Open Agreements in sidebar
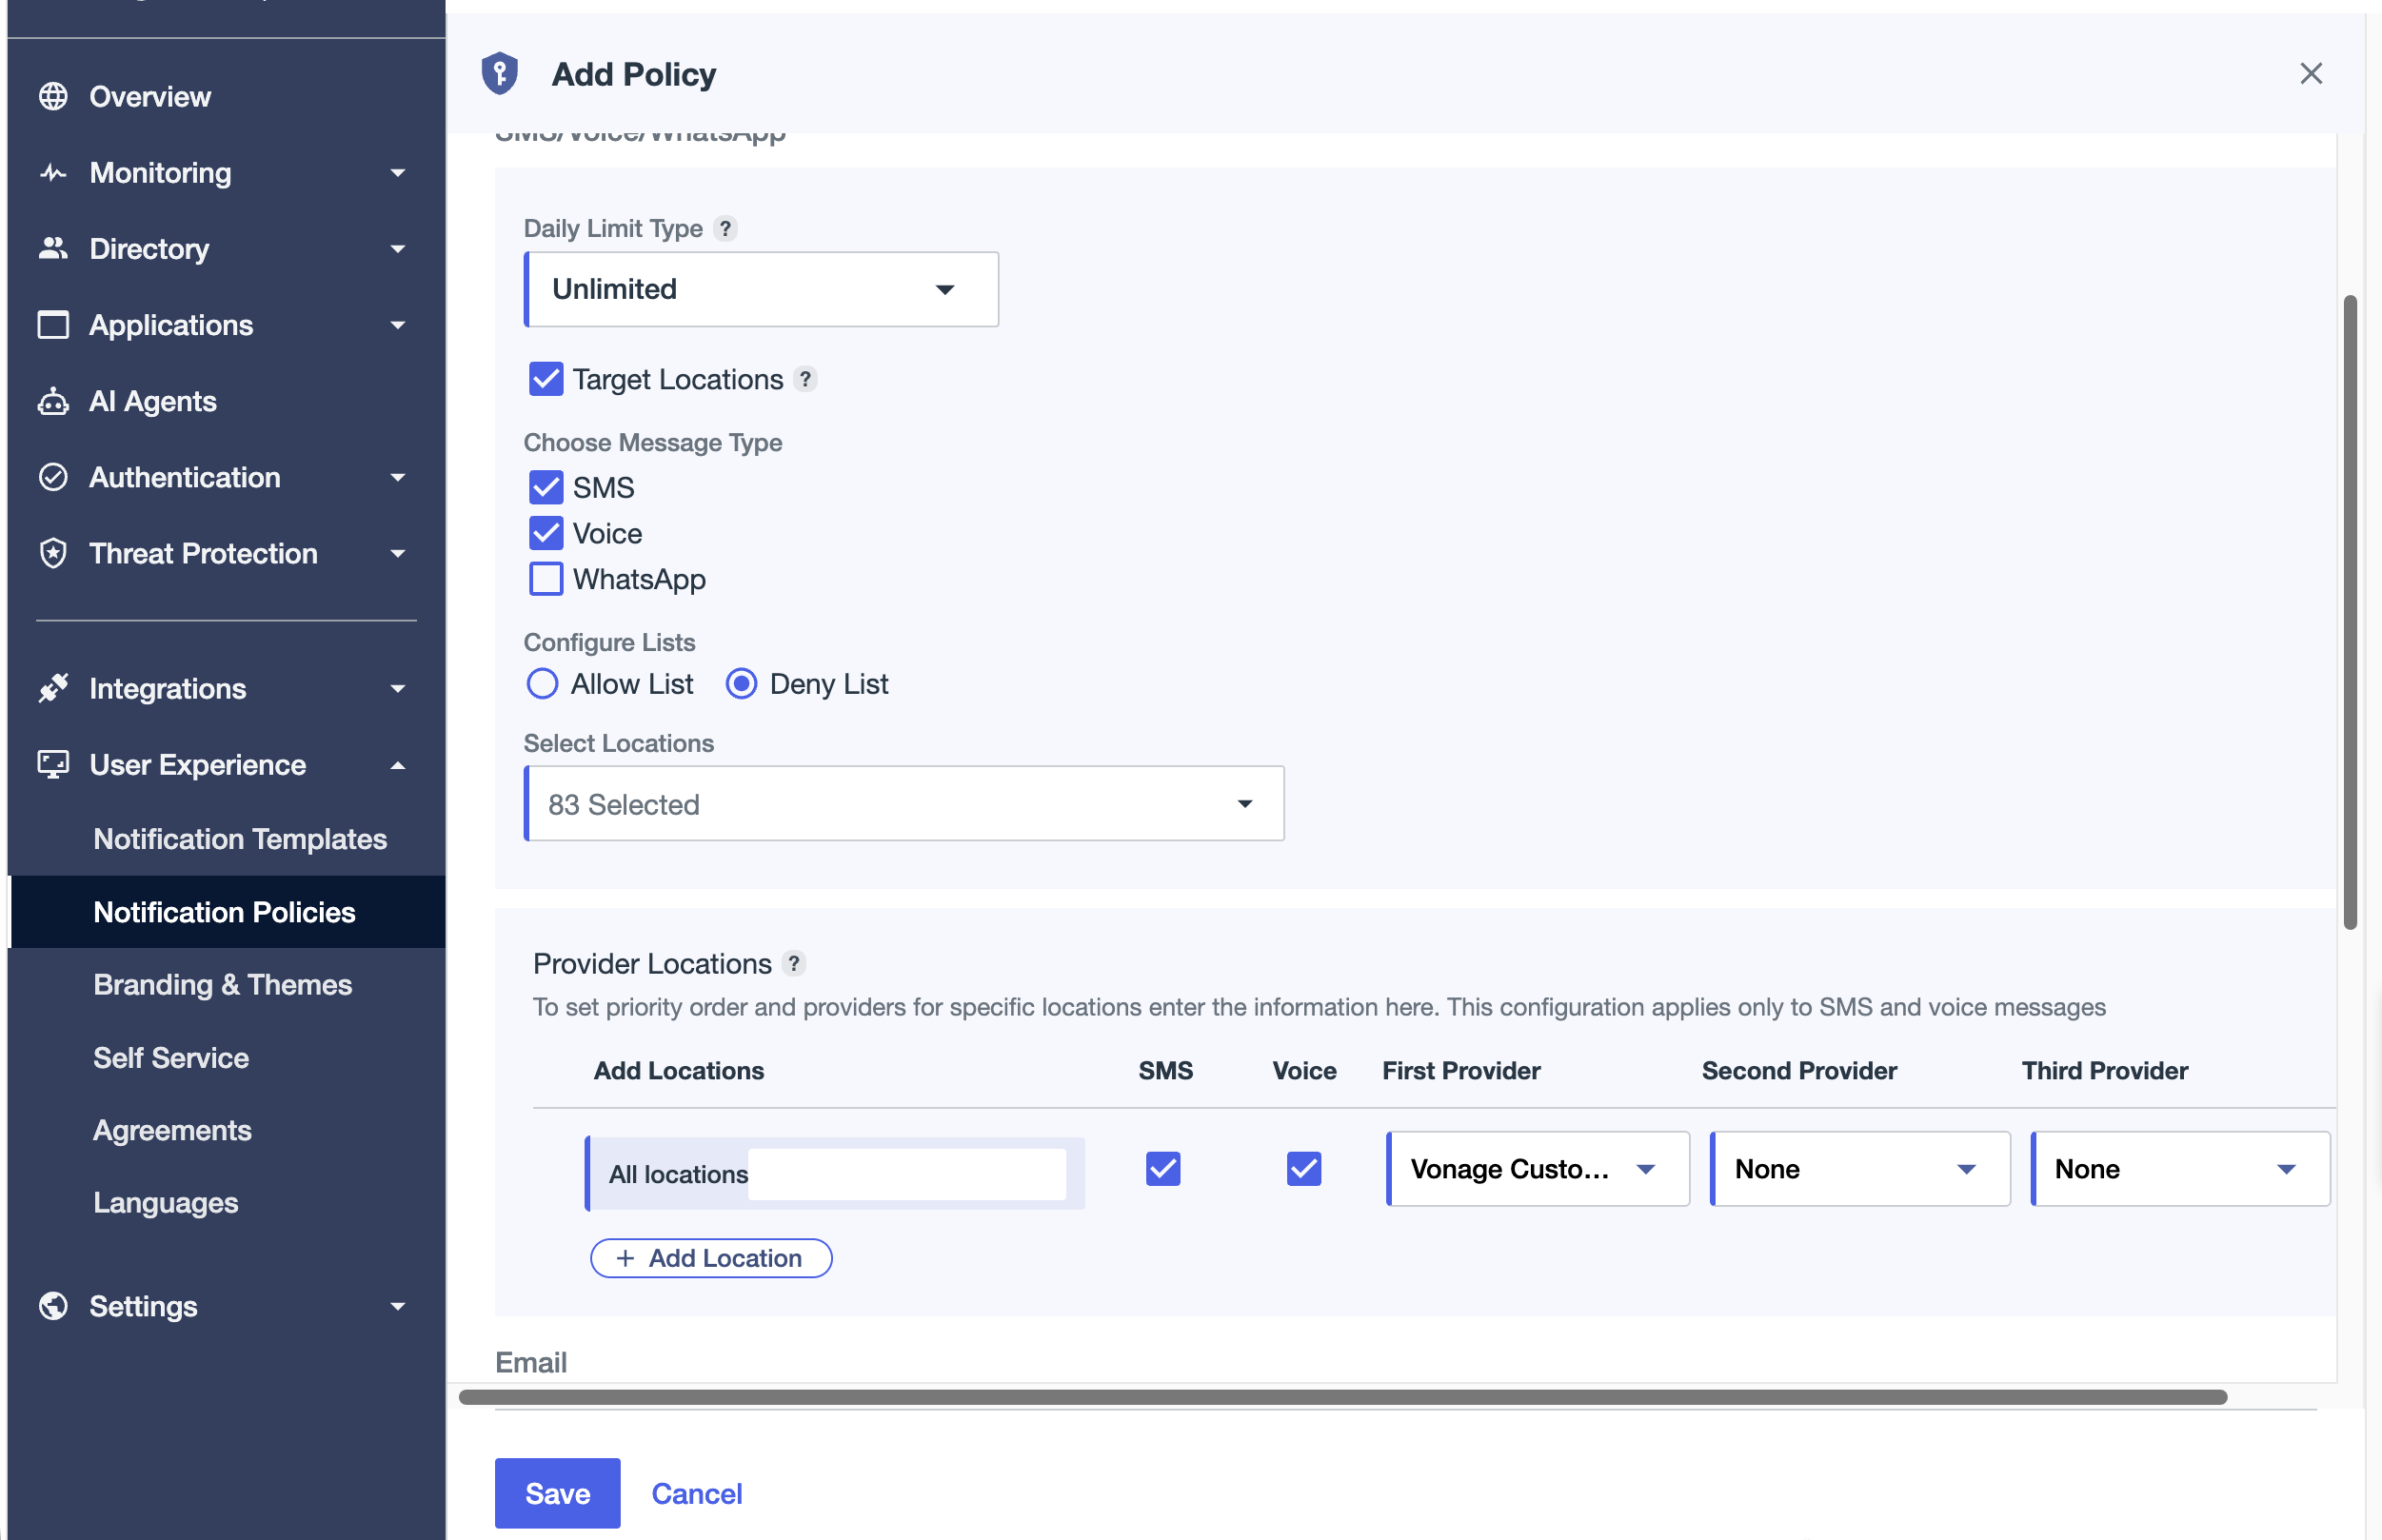Image resolution: width=2382 pixels, height=1540 pixels. pos(173,1130)
